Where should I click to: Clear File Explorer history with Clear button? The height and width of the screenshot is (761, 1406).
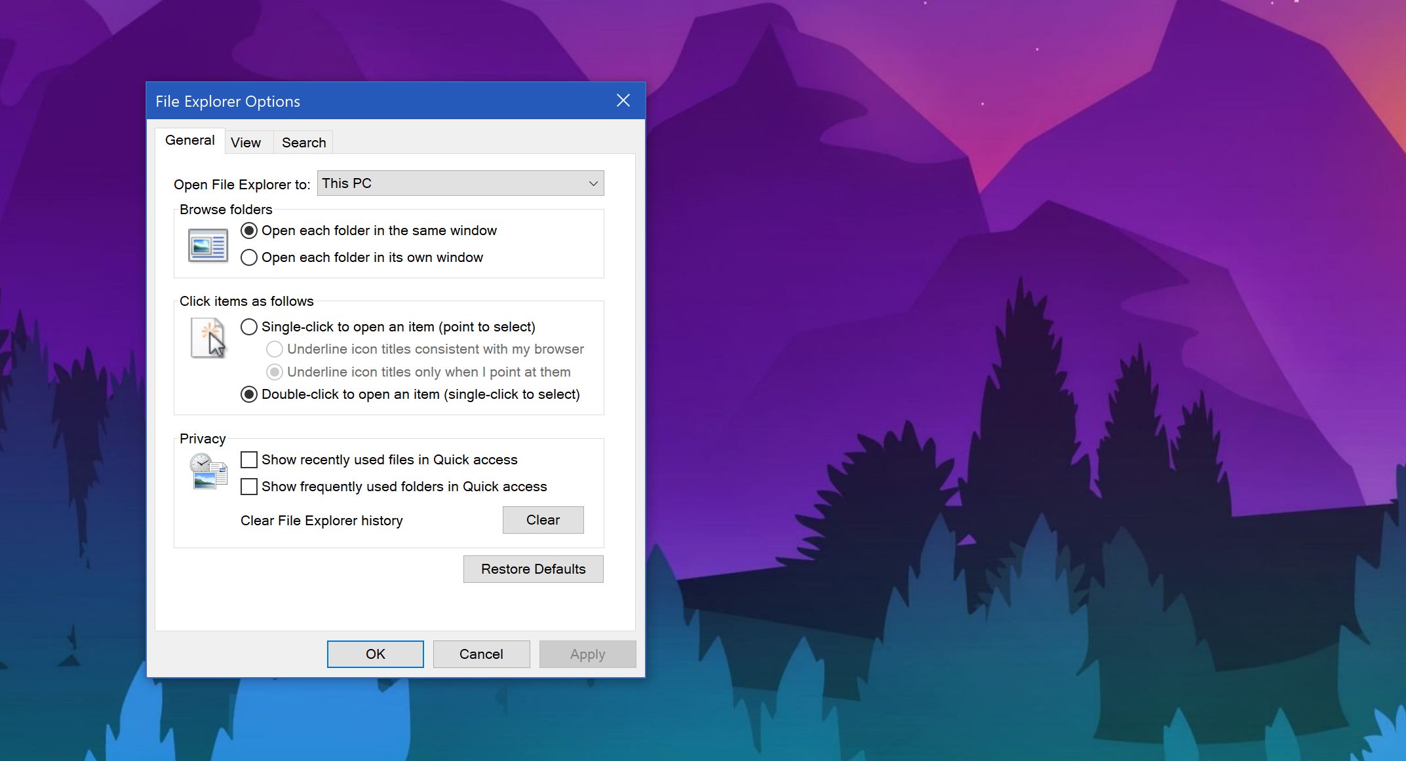coord(543,520)
